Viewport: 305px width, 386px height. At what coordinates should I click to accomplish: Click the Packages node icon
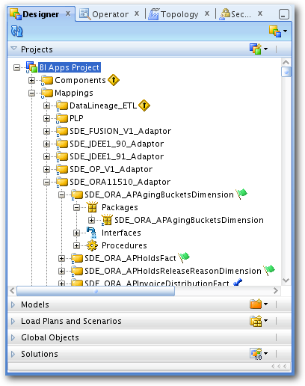92,207
